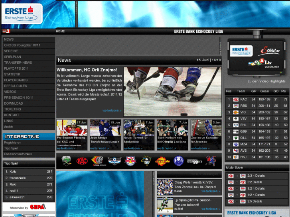The height and width of the screenshot is (217, 290).
Task: Open Details for the 5:2 result
Action: pos(257,182)
